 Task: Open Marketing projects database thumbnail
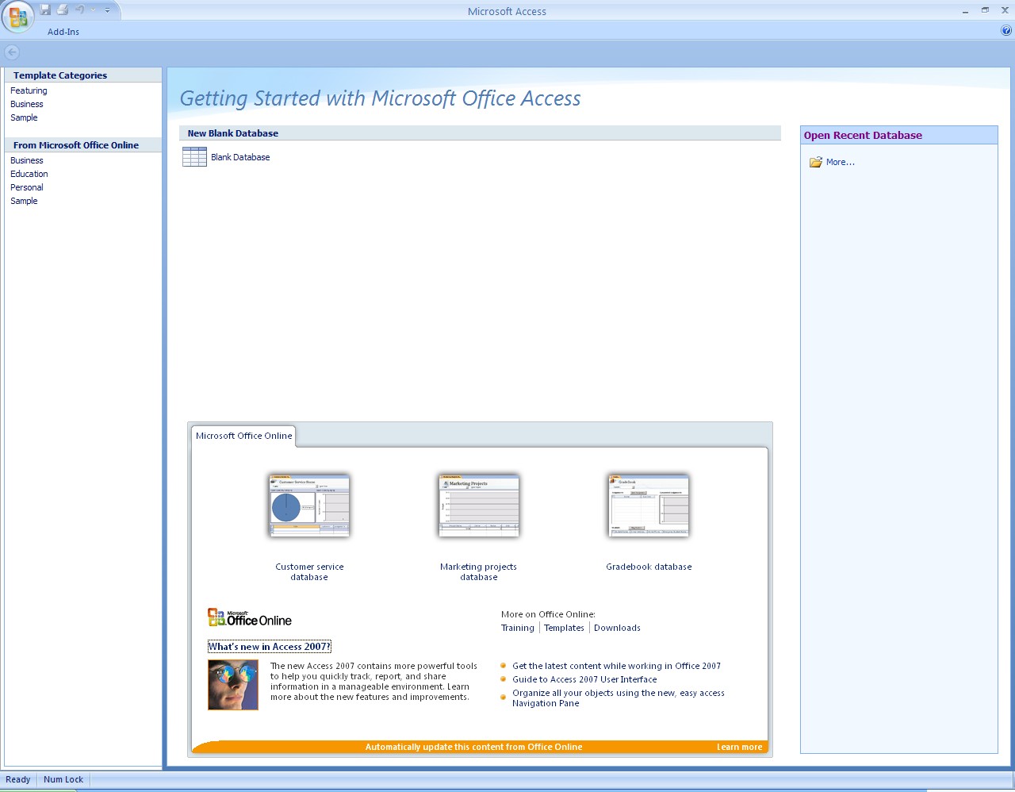click(479, 506)
